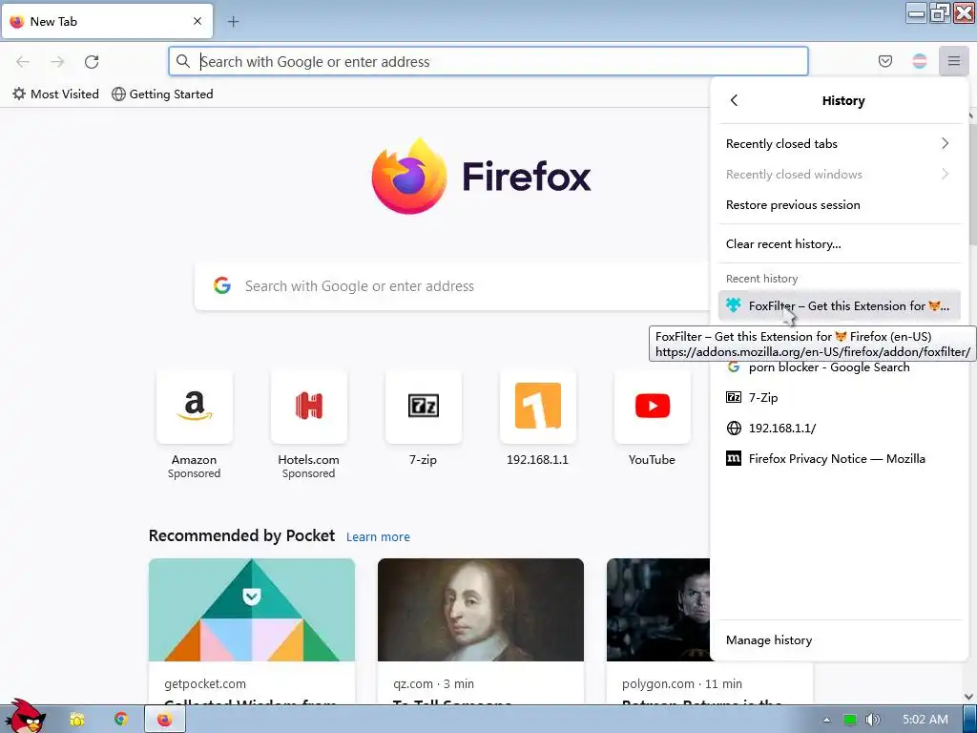The image size is (977, 733).
Task: Click the Learn more Pocket link
Action: [378, 536]
